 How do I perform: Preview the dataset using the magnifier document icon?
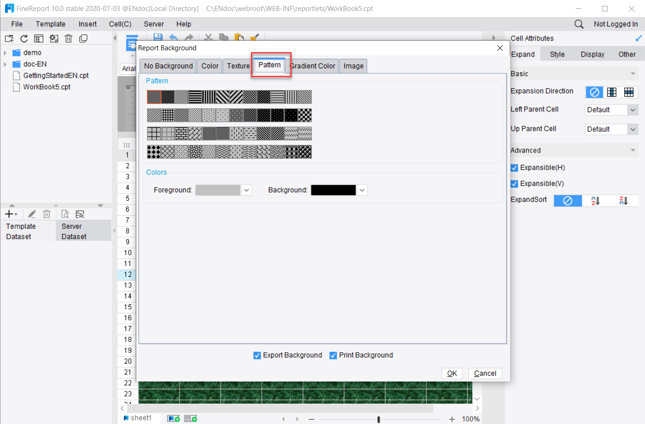(64, 213)
